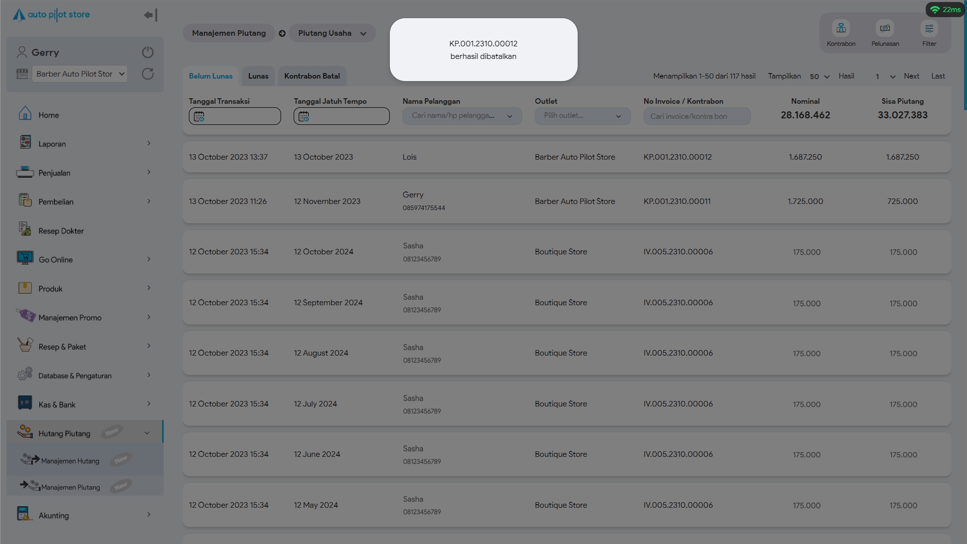The image size is (967, 544).
Task: Collapse the Hutang Piutang sidebar section
Action: [147, 433]
